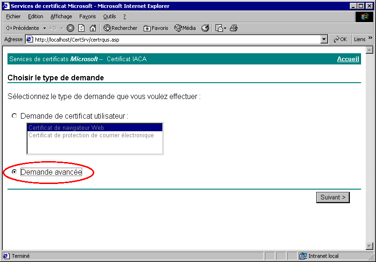Open the Affichage menu
Viewport: 376px width, 262px height.
61,16
